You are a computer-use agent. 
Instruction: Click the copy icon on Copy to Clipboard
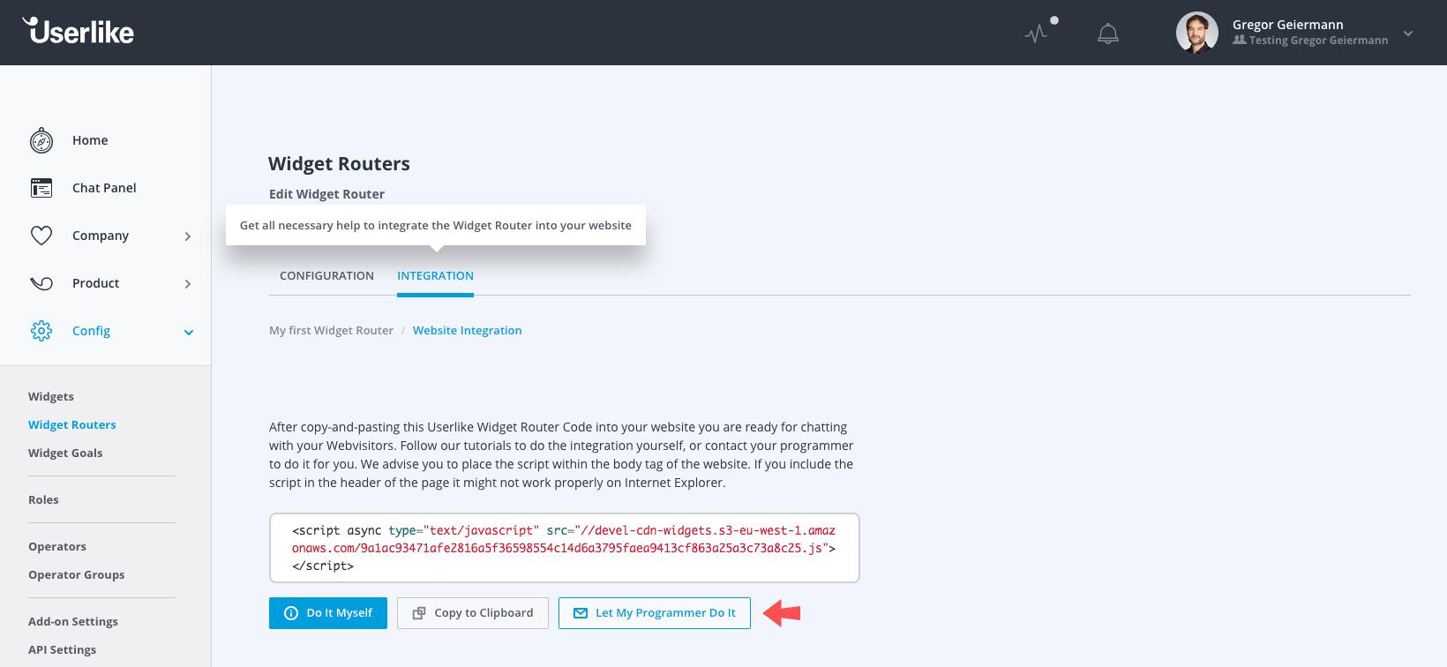(x=419, y=613)
